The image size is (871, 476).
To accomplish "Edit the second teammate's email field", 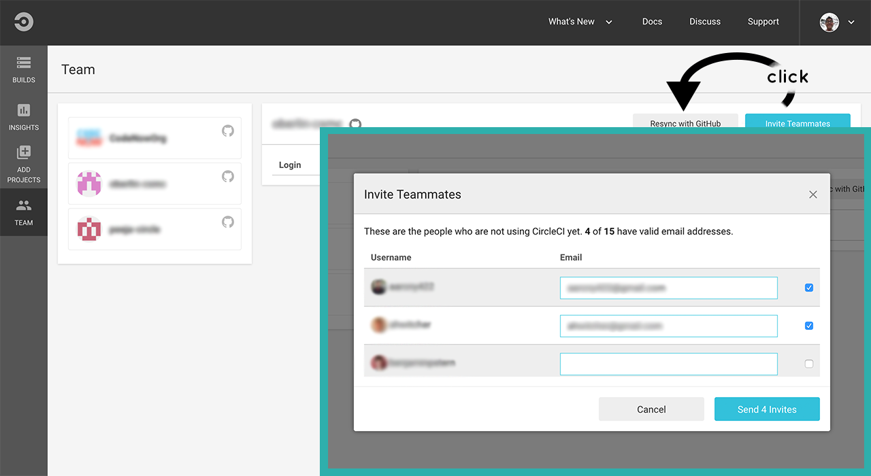I will (x=668, y=326).
